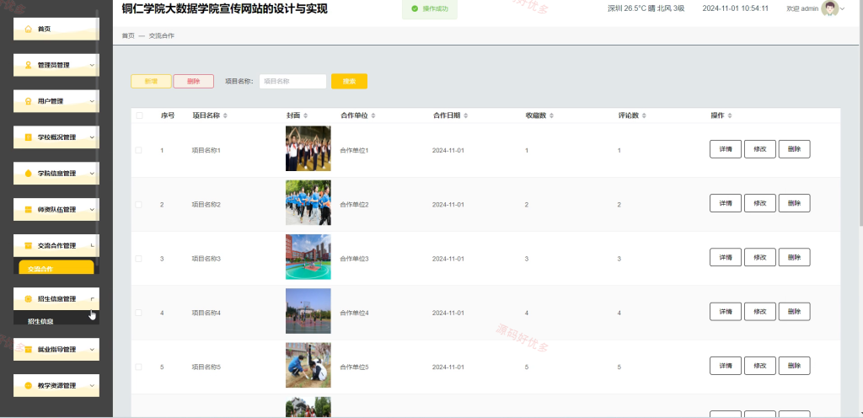Click the icon beside 招生信息管理
Screen dimensions: 863x418
coord(28,298)
